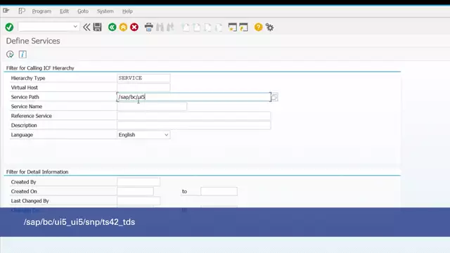Click the Virtual Host input field
The width and height of the screenshot is (450, 253).
pyautogui.click(x=143, y=87)
